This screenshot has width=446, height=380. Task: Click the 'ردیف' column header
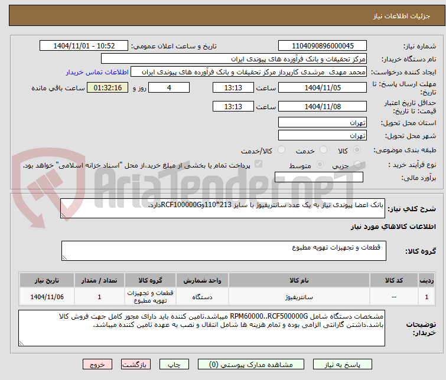pyautogui.click(x=427, y=280)
